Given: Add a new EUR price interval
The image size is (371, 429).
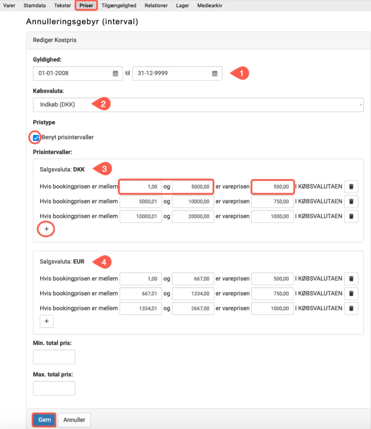Looking at the screenshot, I should tap(46, 321).
